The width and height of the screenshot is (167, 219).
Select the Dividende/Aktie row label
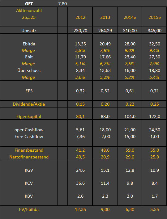point(29,104)
